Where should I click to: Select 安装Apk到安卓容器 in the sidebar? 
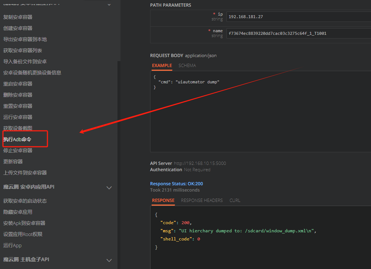(24, 223)
